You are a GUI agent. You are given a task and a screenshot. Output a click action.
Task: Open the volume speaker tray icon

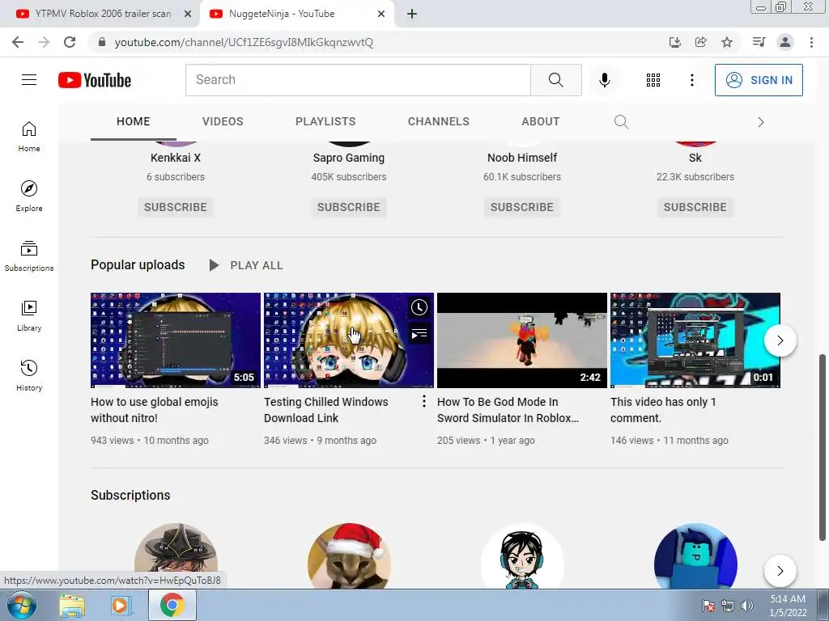tap(747, 606)
